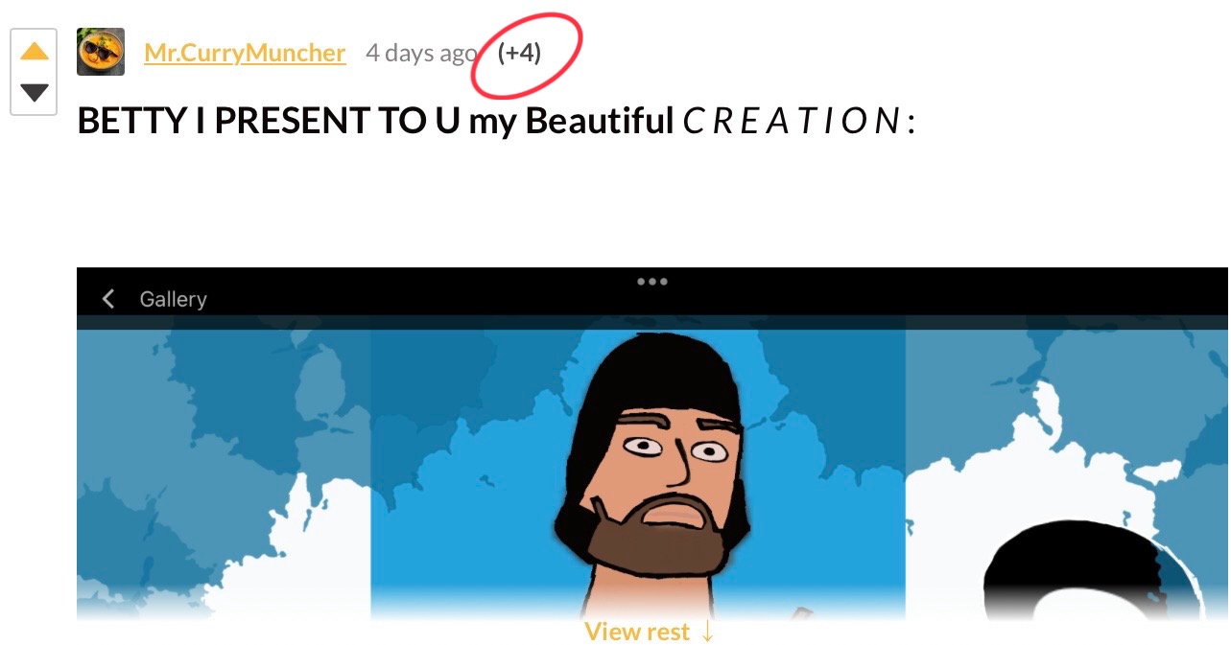Click the back chevron beside Gallery
Viewport: 1231px width, 645px height.
(108, 299)
